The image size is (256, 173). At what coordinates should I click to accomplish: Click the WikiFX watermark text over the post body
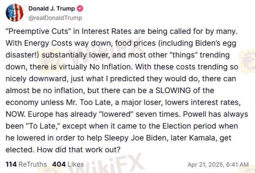106,52
